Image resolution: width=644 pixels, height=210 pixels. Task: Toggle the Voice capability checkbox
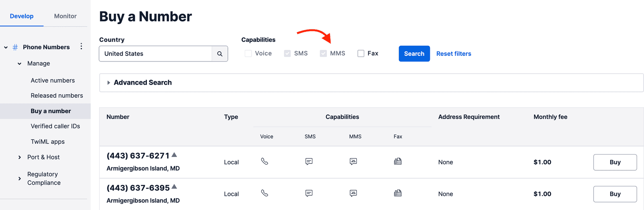tap(248, 53)
